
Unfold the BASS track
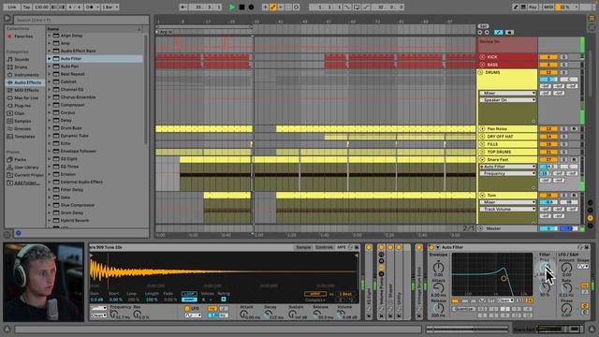coord(482,65)
